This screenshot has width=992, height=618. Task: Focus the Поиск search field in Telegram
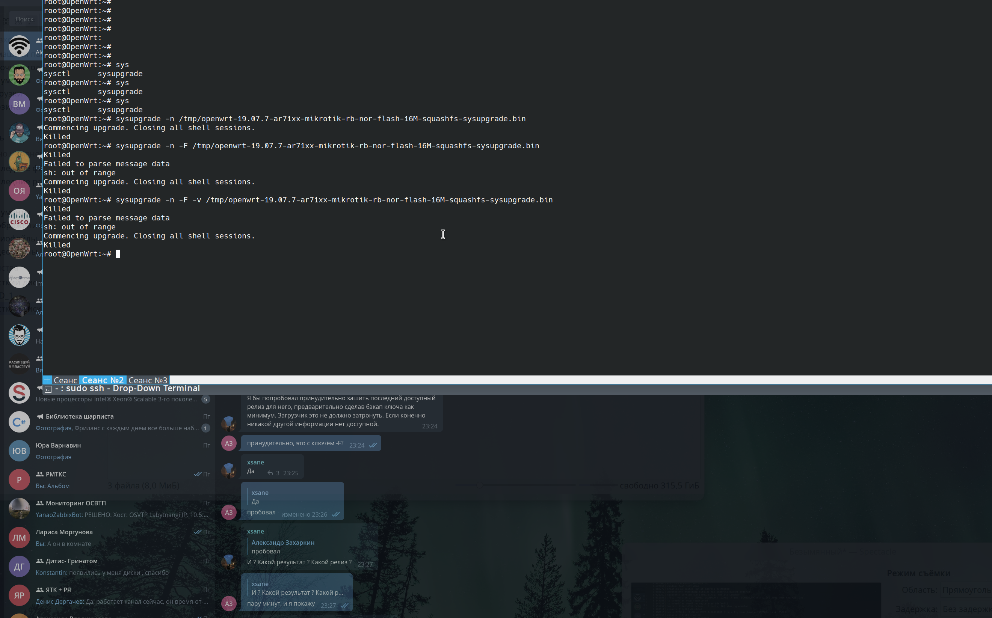[24, 19]
